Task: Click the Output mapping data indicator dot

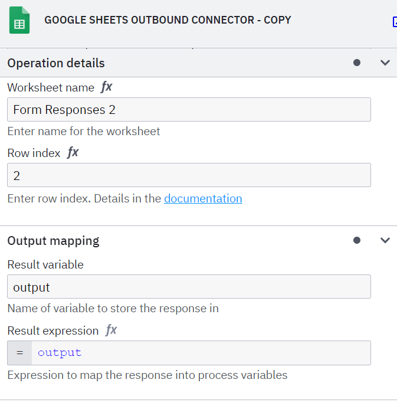Action: [357, 240]
